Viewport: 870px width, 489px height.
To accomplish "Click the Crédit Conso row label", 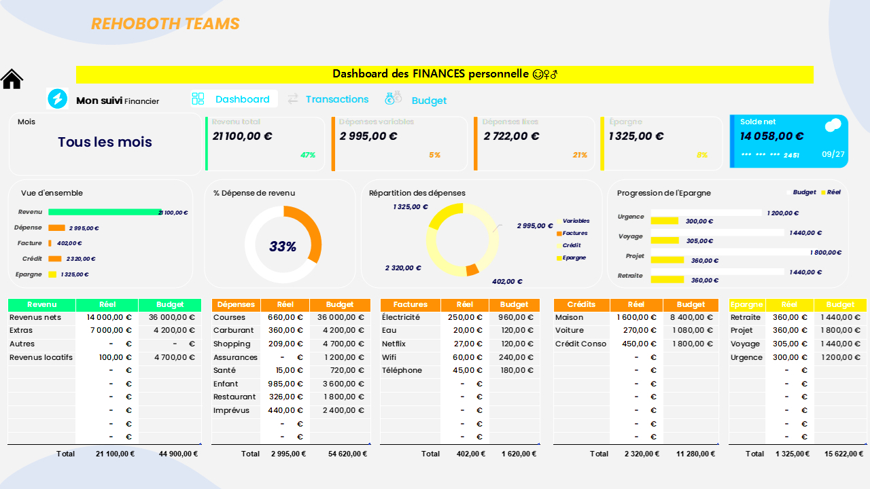I will click(x=580, y=344).
